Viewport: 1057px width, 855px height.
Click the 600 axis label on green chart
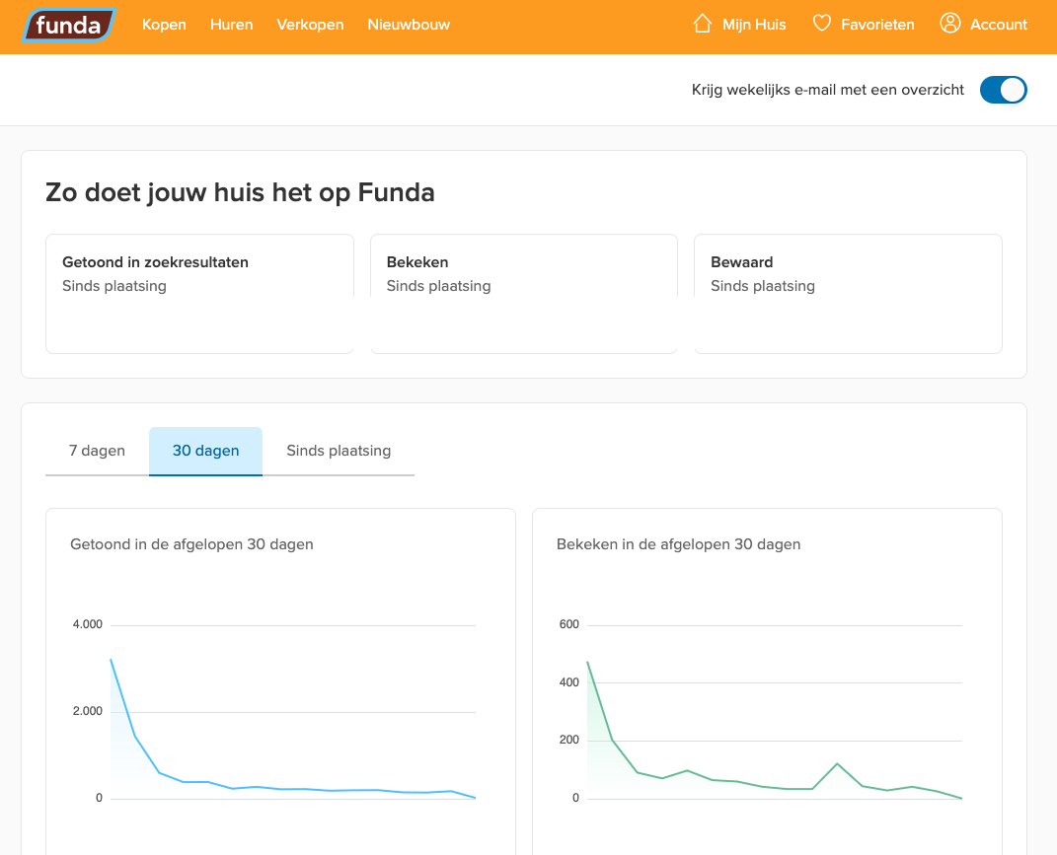tap(568, 624)
